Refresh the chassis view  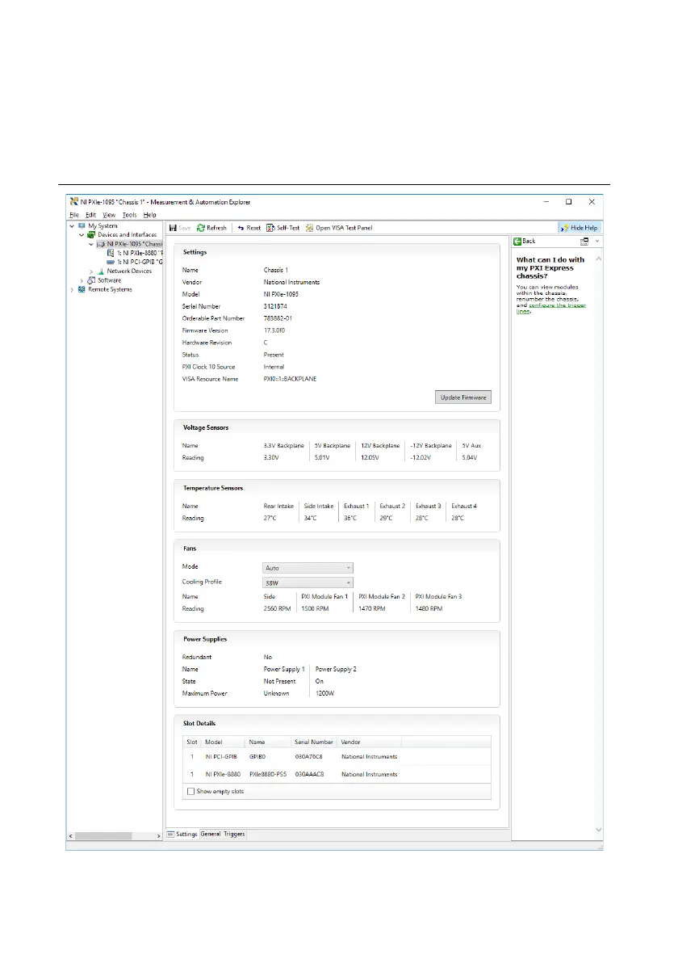[211, 228]
